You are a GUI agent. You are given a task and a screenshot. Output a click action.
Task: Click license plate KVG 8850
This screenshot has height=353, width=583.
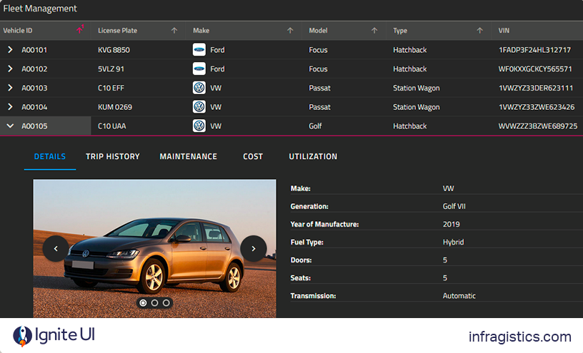[114, 50]
